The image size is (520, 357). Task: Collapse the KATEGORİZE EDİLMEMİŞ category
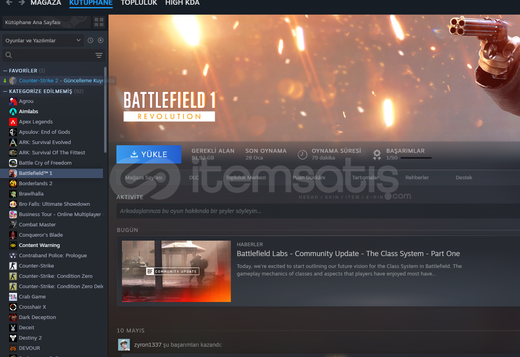5,91
